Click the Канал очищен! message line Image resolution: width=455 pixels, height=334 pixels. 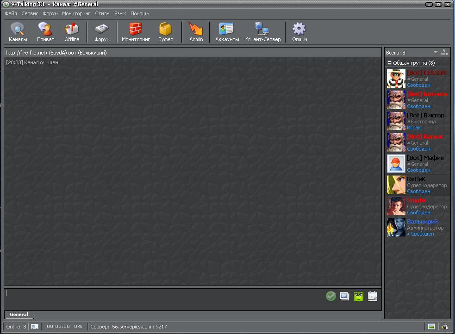tap(33, 62)
